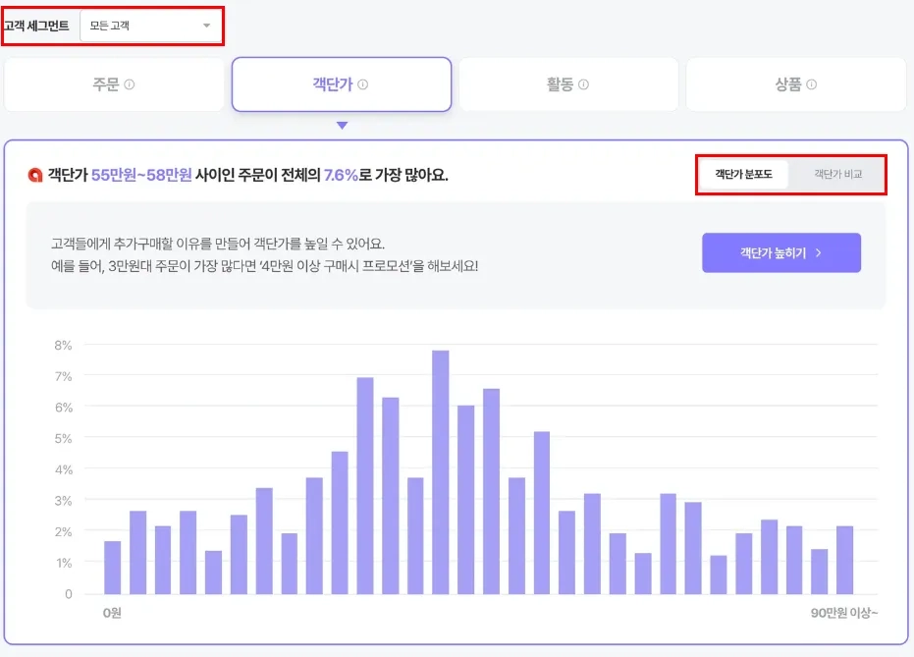The image size is (914, 657).
Task: Click the highlighted 55만원~58만원 text
Action: click(x=141, y=175)
